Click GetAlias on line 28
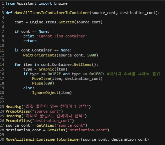The image size is (165, 145). pyautogui.click(x=56, y=130)
